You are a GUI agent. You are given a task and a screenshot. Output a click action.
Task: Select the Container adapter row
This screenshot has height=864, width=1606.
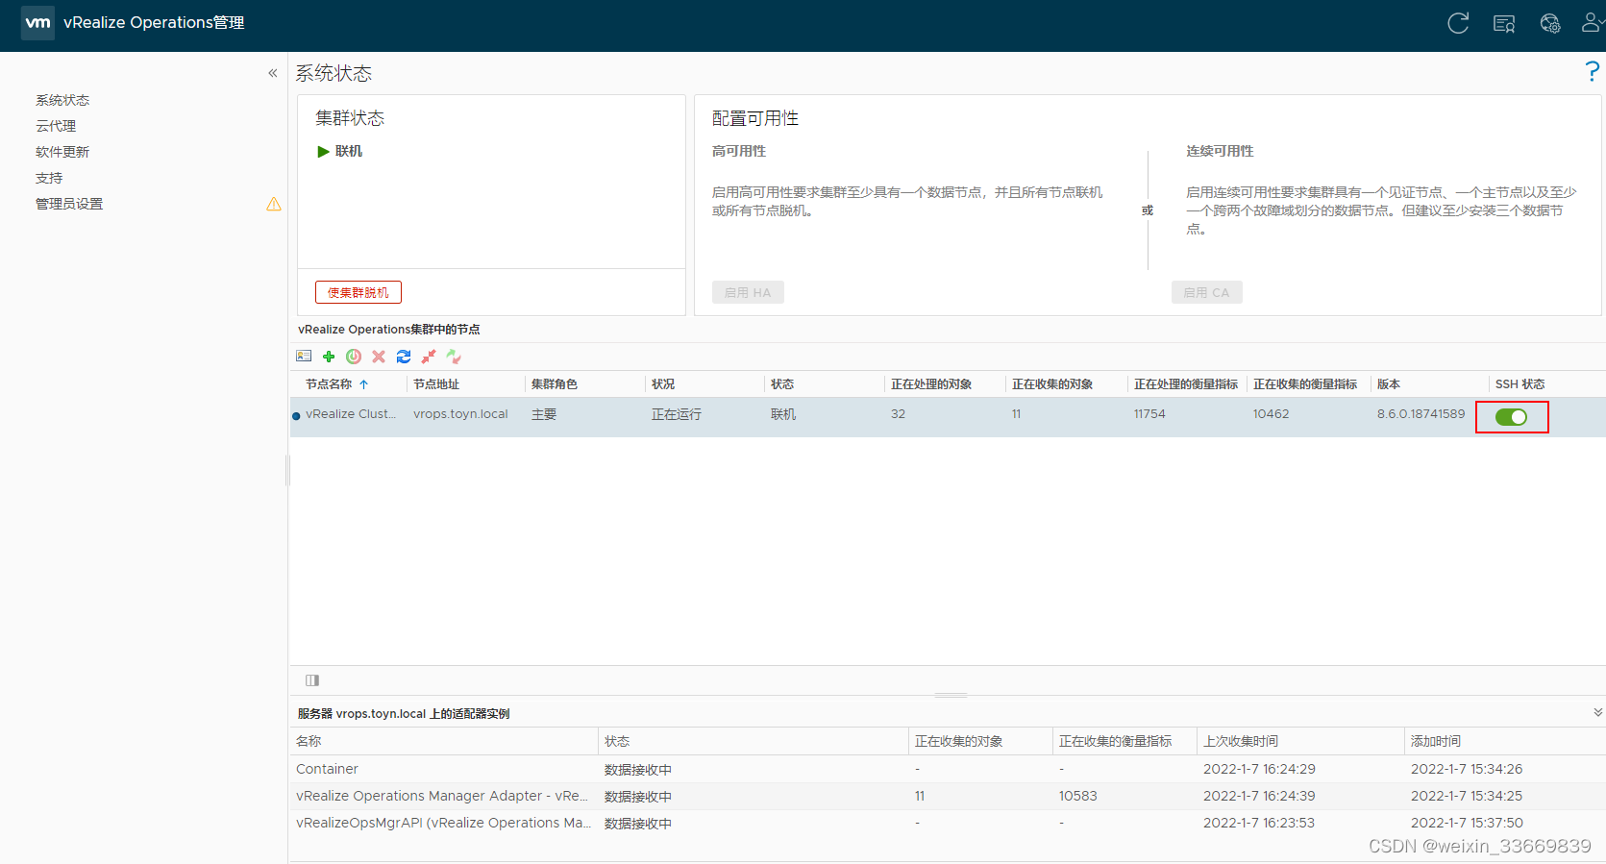coord(948,769)
